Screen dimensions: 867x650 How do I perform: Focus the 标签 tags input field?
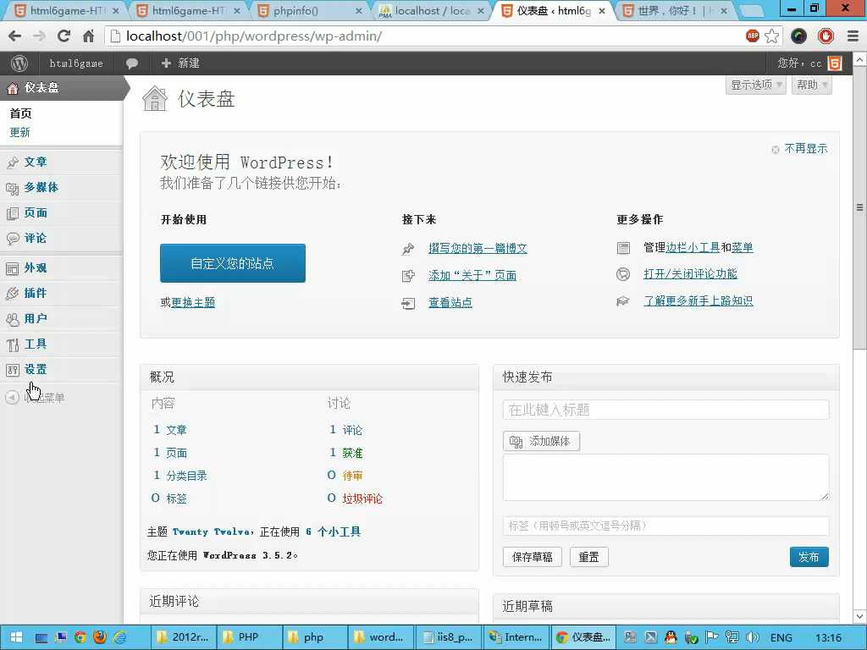(665, 526)
